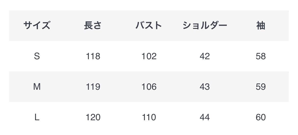Click sleeve value 58
The image size is (298, 135).
tap(261, 56)
